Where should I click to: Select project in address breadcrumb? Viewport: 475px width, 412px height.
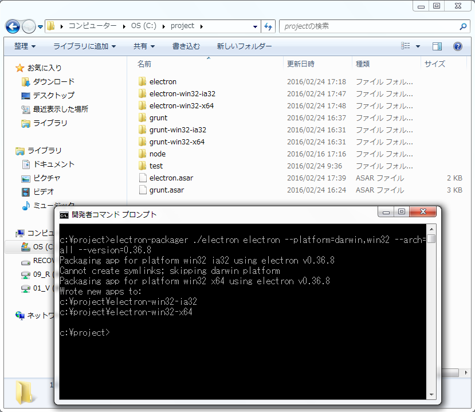(x=182, y=26)
